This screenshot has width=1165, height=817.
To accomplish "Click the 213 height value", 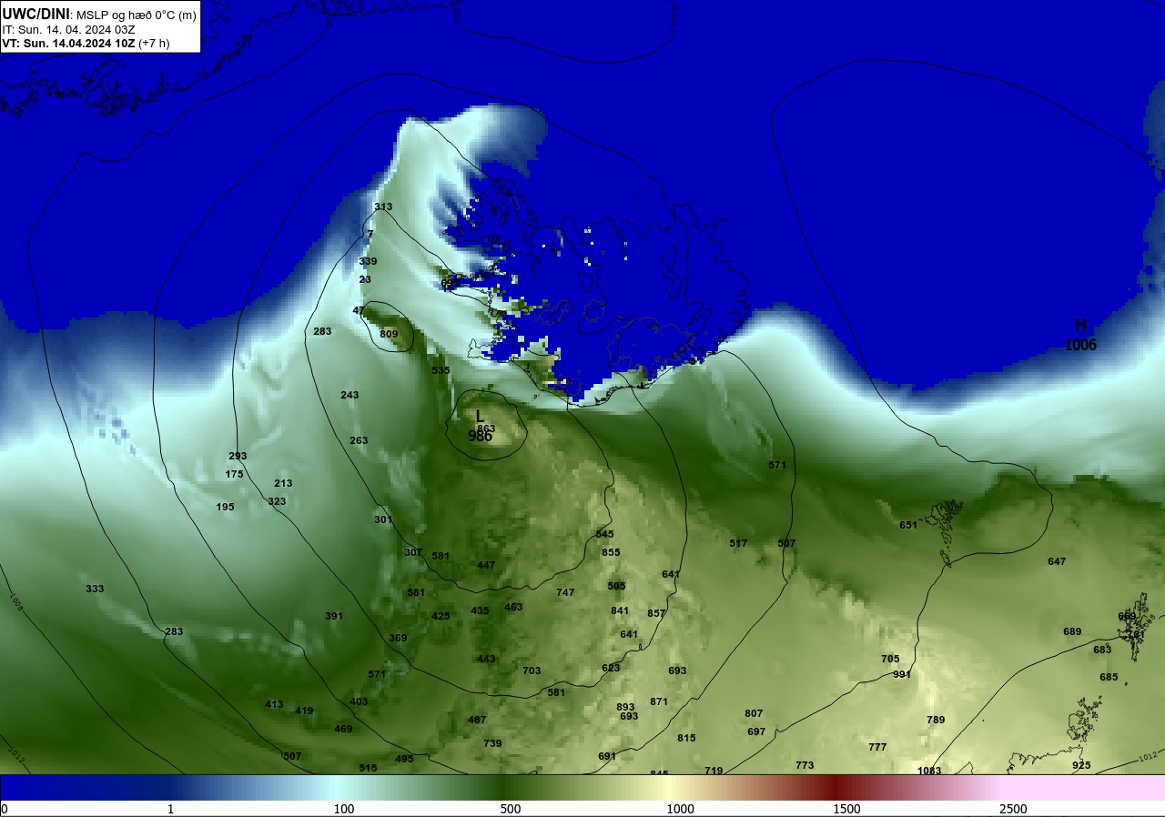I will click(283, 483).
